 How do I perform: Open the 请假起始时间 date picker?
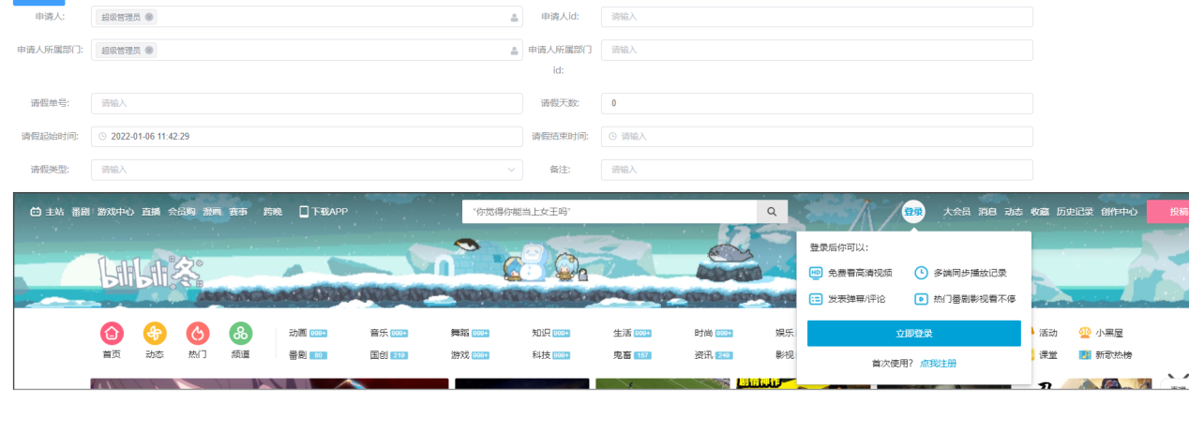point(307,137)
